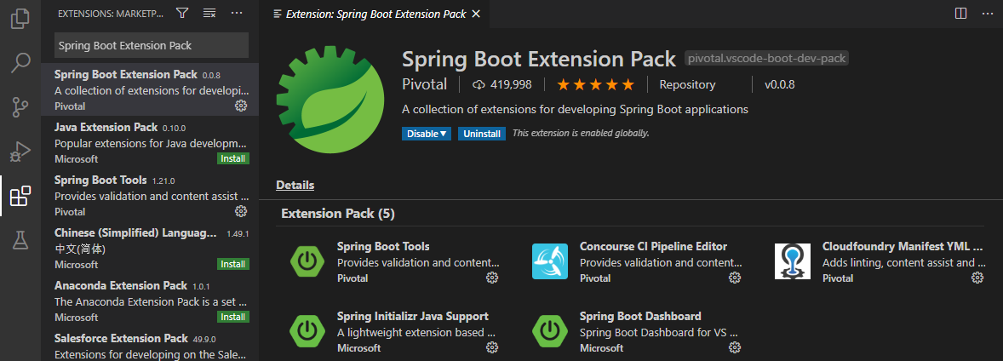
Task: Click the 419,998 install count
Action: 501,84
